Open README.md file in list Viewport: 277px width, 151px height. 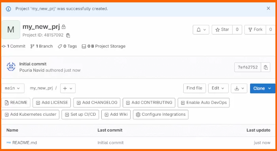(x=25, y=143)
